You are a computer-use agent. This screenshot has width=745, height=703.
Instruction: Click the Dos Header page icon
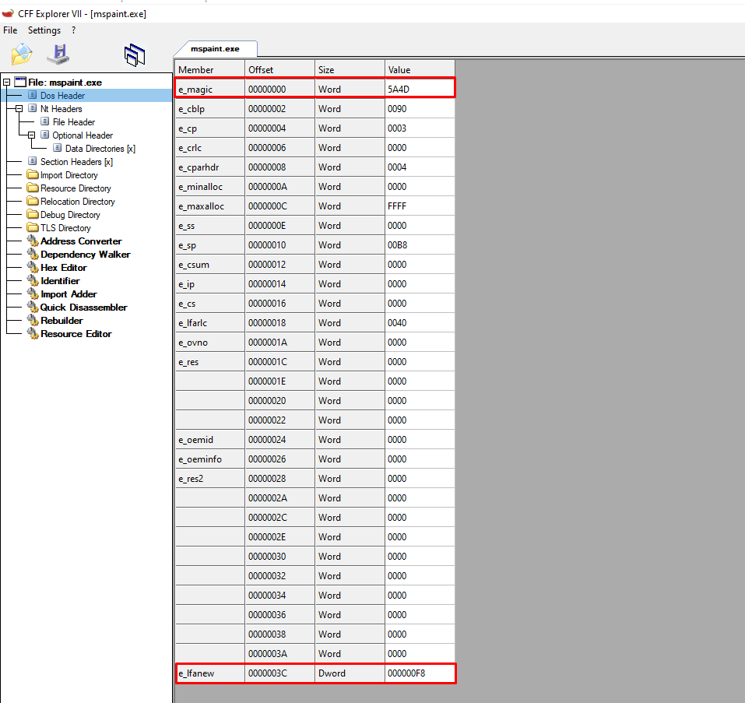(x=33, y=95)
